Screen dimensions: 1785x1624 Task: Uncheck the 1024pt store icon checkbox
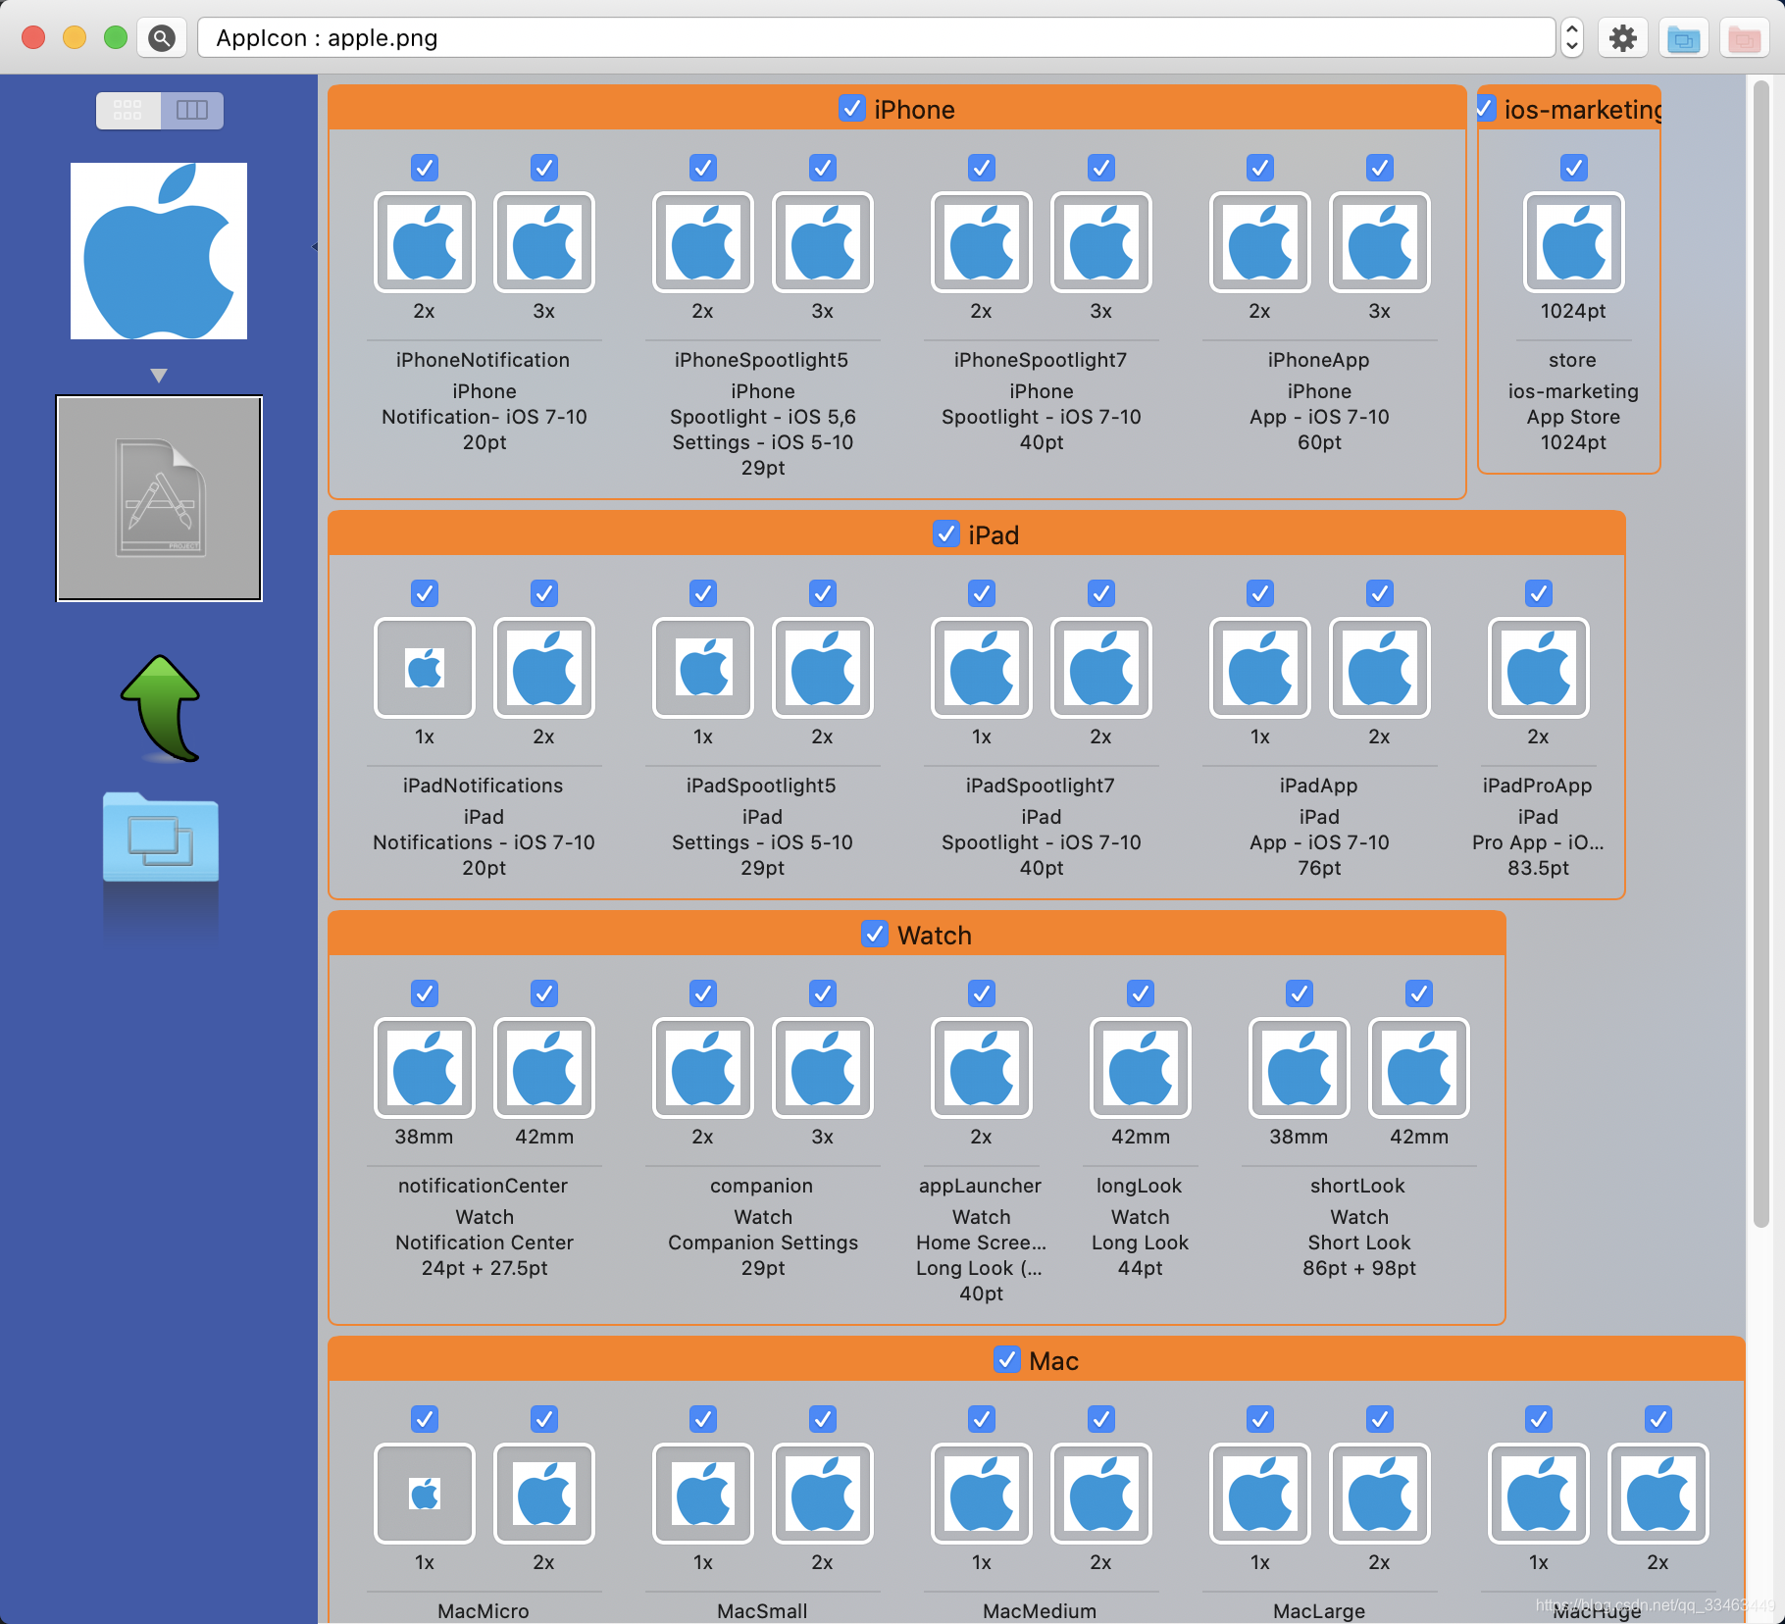click(1573, 168)
